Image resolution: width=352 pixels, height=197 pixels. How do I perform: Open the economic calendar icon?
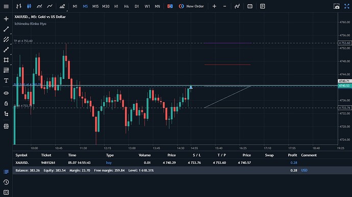250,6
